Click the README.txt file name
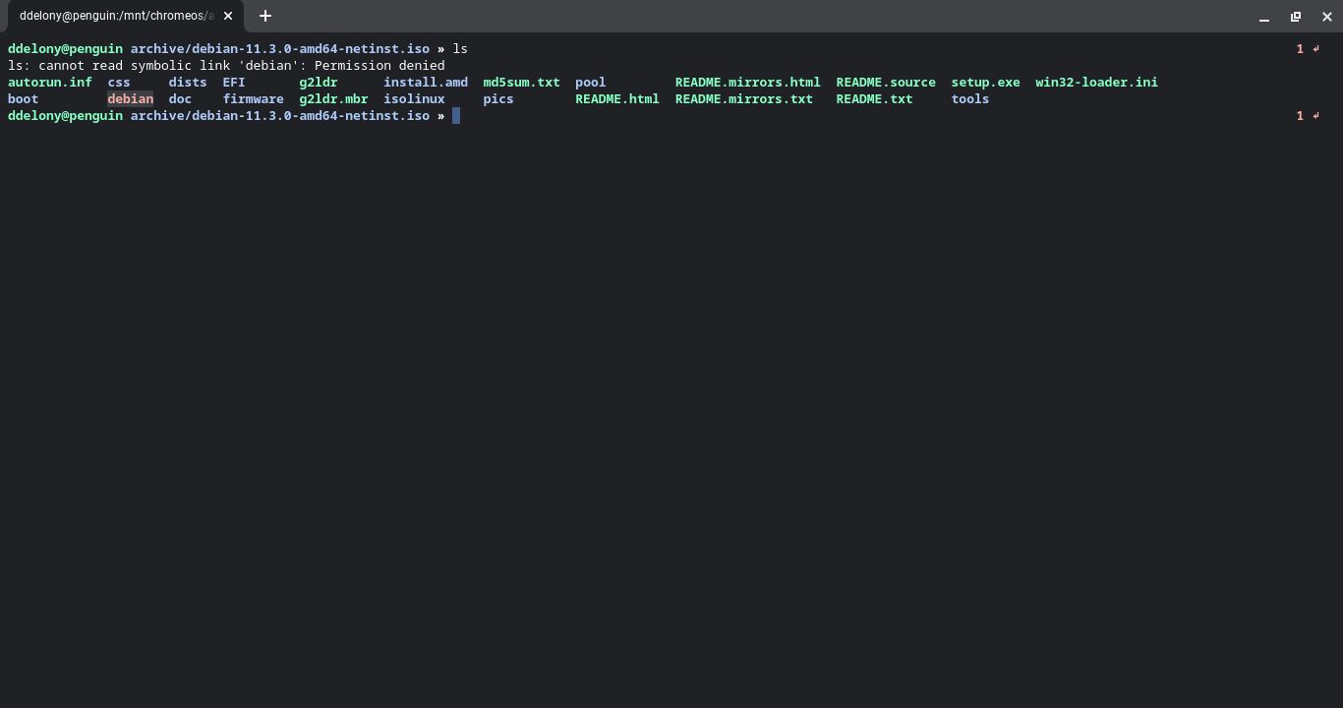Screen dimensions: 1343x708 pos(874,99)
